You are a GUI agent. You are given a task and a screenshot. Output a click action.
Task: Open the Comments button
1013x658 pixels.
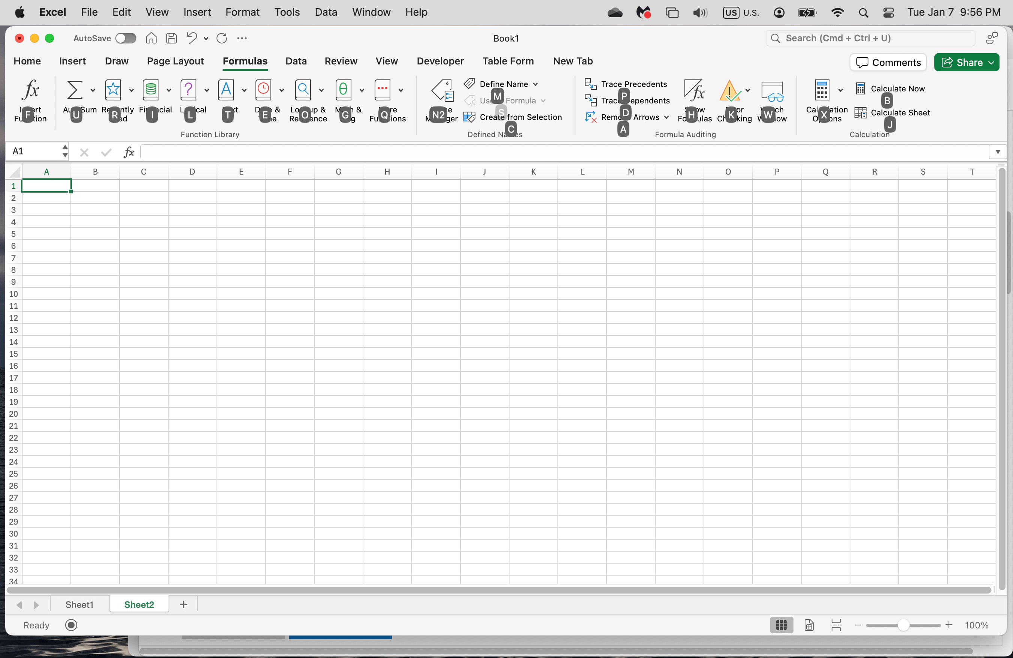[x=888, y=63]
